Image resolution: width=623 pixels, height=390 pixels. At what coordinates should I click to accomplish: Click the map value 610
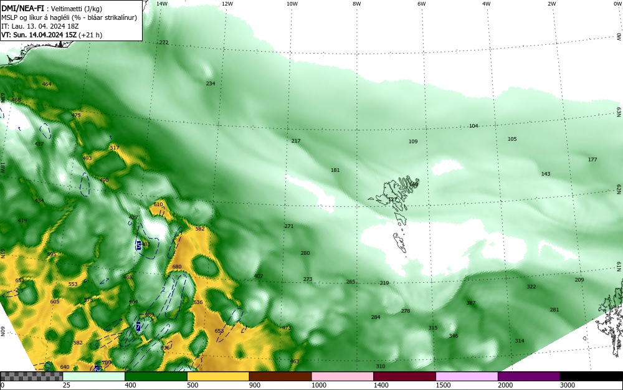coord(158,204)
